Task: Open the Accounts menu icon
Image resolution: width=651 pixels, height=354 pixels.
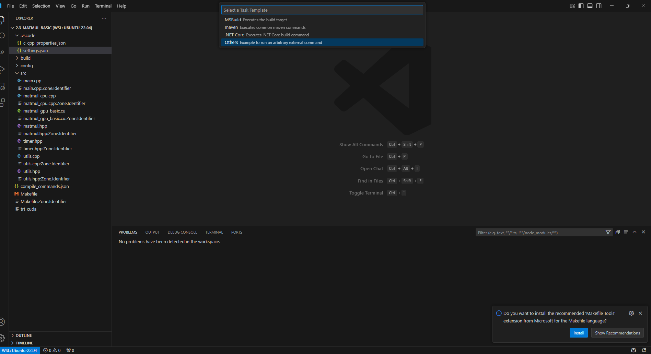Action: click(2, 322)
